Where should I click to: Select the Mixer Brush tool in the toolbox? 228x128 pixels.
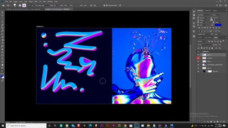pos(2,71)
